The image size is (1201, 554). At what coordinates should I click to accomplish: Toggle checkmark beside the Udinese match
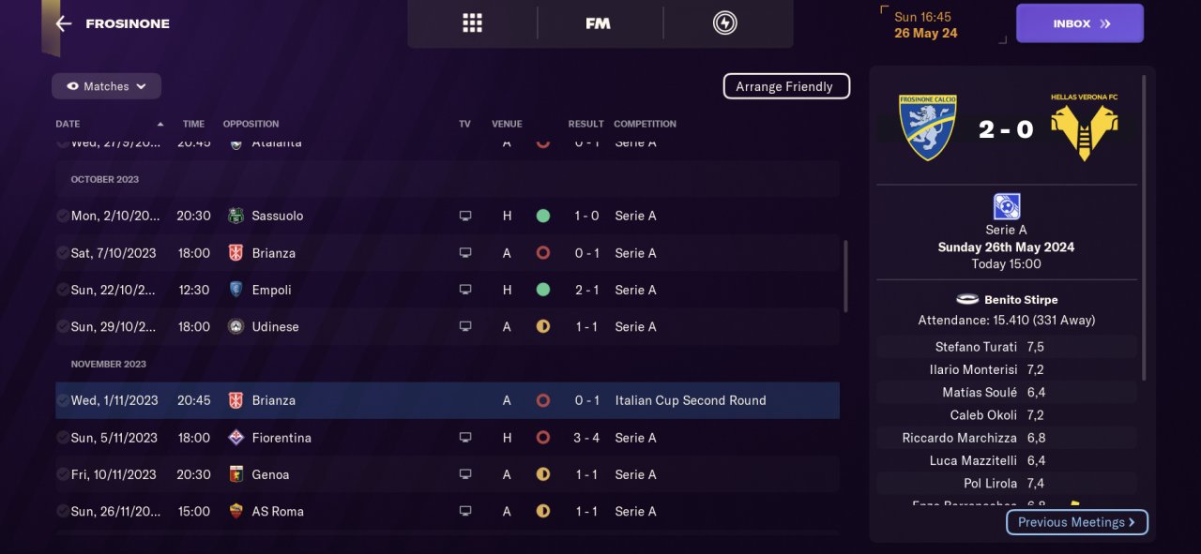point(62,326)
